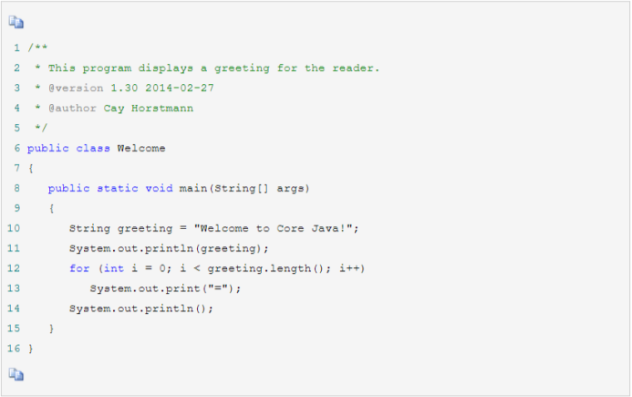This screenshot has height=397, width=632.
Task: Click the 'for' keyword in the loop
Action: coord(79,268)
